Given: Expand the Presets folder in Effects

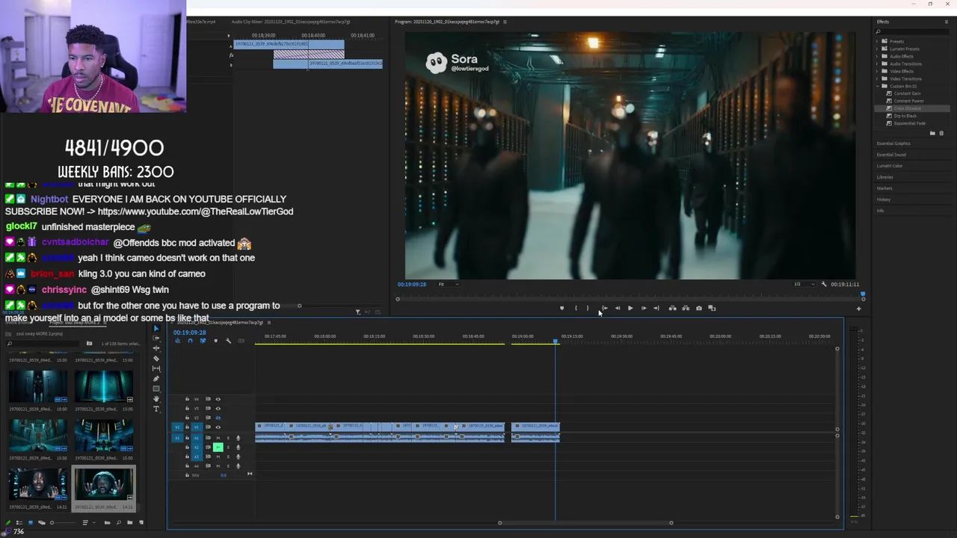Looking at the screenshot, I should (x=877, y=42).
